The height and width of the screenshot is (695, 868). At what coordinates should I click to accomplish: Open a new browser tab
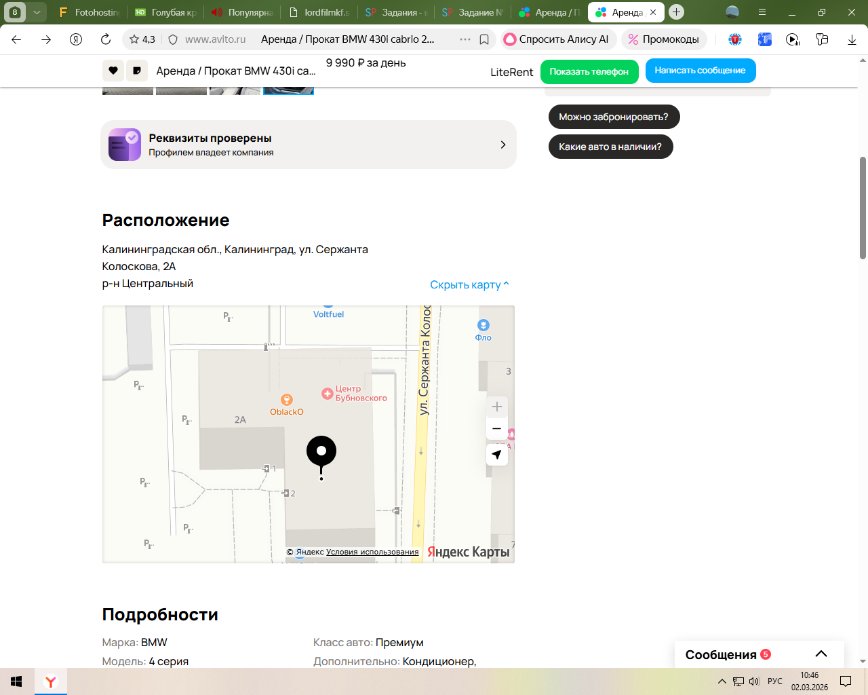coord(676,12)
